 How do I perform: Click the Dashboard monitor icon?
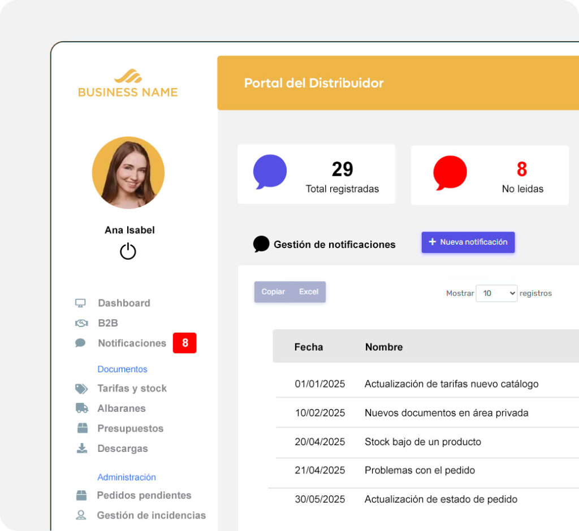(x=80, y=303)
